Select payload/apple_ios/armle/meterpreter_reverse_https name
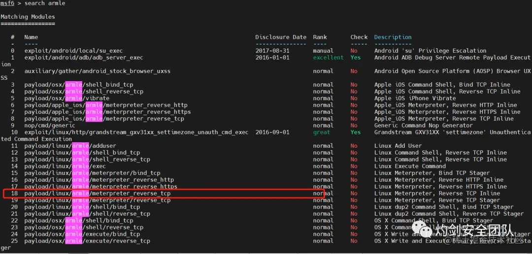 107,112
